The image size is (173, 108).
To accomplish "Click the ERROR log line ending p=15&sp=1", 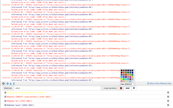I will pyautogui.click(x=66, y=12).
